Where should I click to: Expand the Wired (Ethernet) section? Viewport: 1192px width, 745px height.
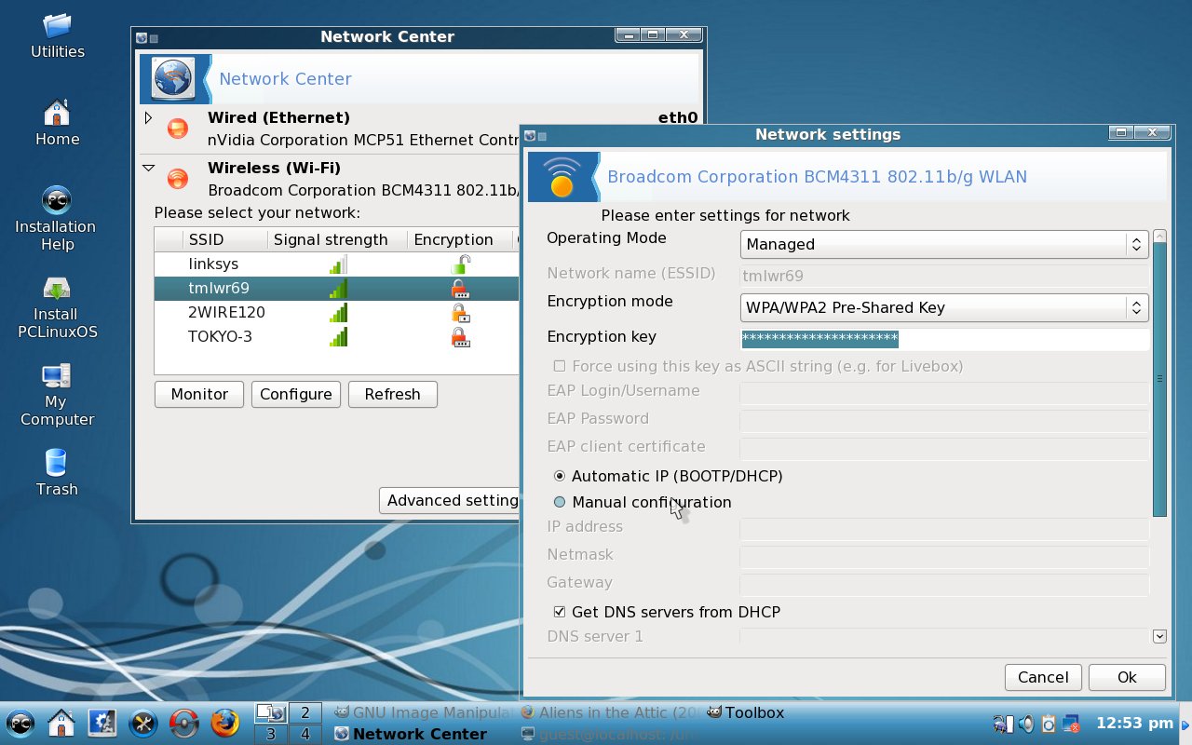[148, 118]
